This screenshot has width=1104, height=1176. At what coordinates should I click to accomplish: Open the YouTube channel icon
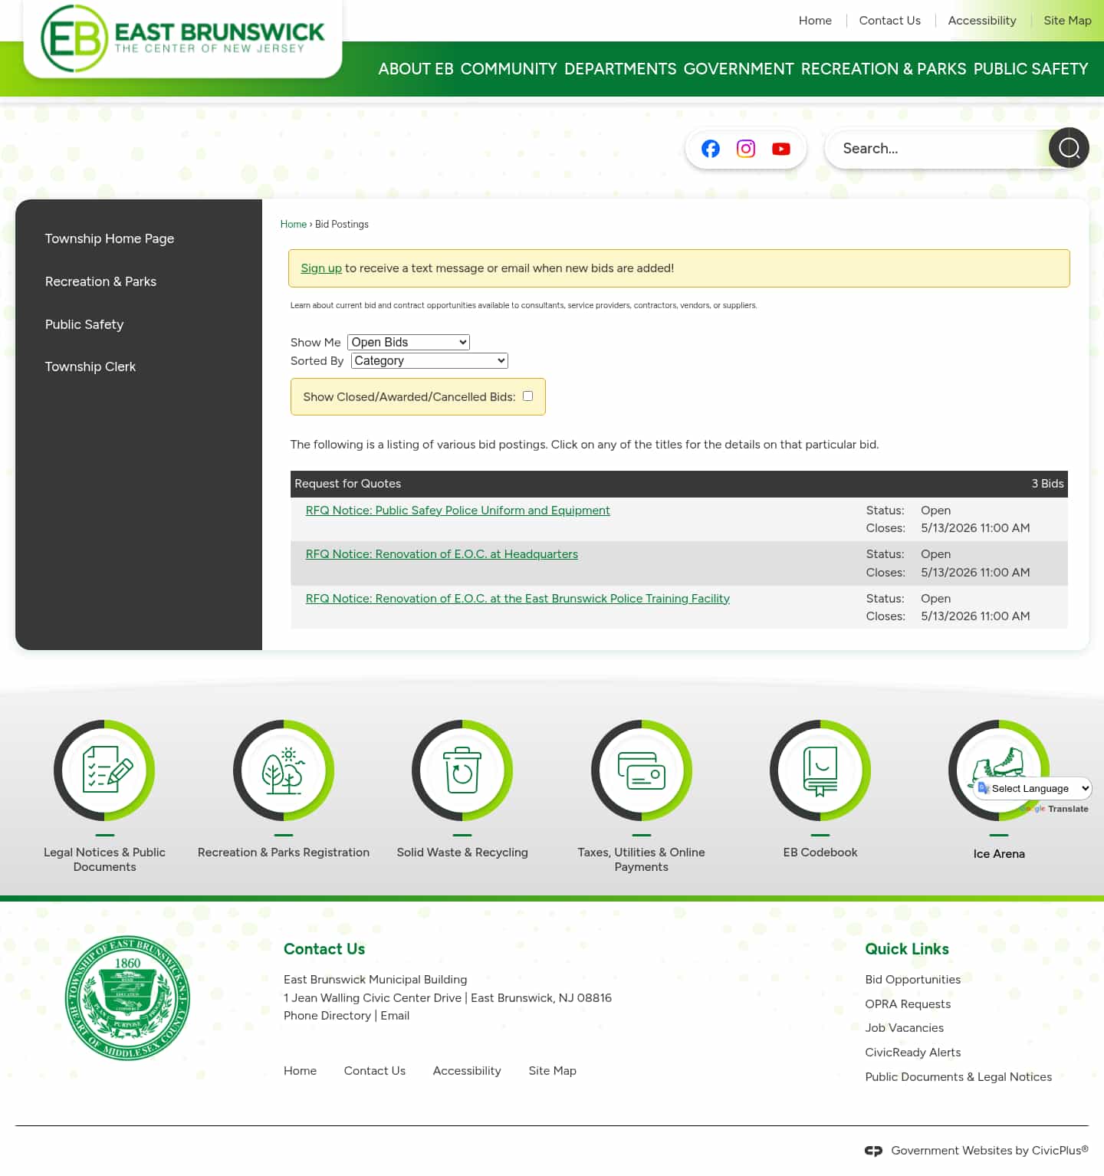click(780, 149)
